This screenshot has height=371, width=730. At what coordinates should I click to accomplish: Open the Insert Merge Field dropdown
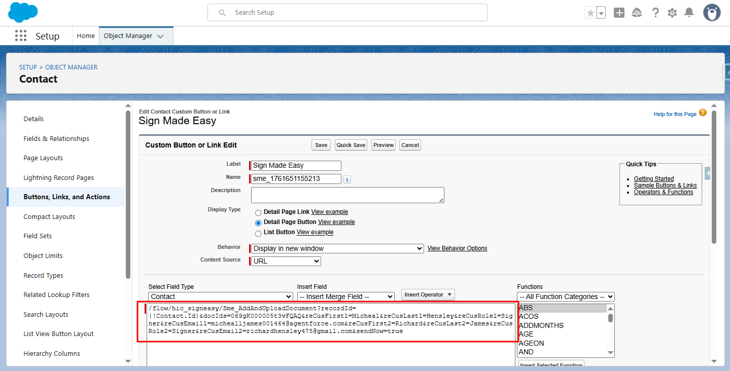(345, 296)
